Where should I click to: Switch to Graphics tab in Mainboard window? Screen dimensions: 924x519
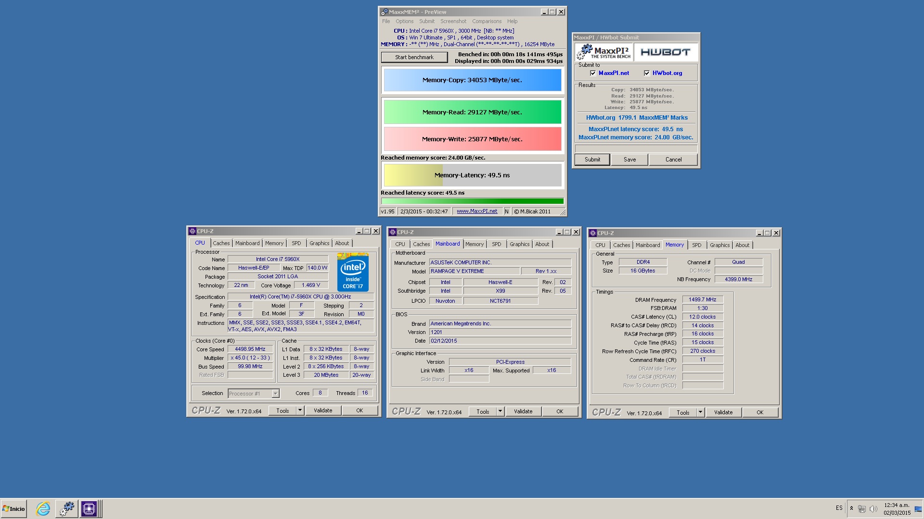click(519, 244)
